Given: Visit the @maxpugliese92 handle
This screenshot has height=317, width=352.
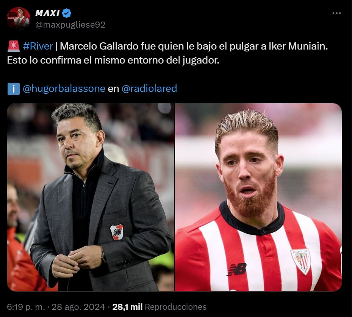Looking at the screenshot, I should pyautogui.click(x=70, y=25).
